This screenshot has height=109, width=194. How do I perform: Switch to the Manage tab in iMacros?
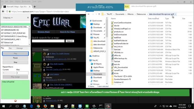pyautogui.click(x=19, y=48)
